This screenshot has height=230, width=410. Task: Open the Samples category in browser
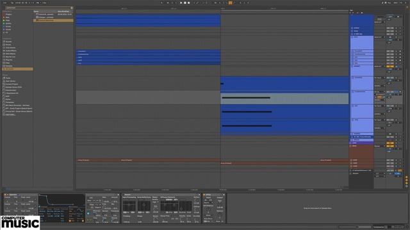pos(9,66)
